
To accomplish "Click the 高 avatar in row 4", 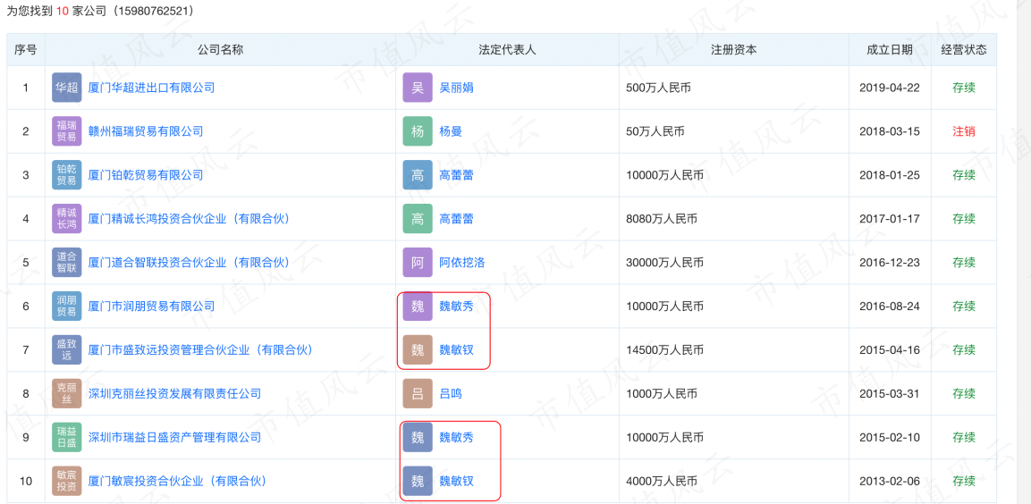I will point(418,218).
